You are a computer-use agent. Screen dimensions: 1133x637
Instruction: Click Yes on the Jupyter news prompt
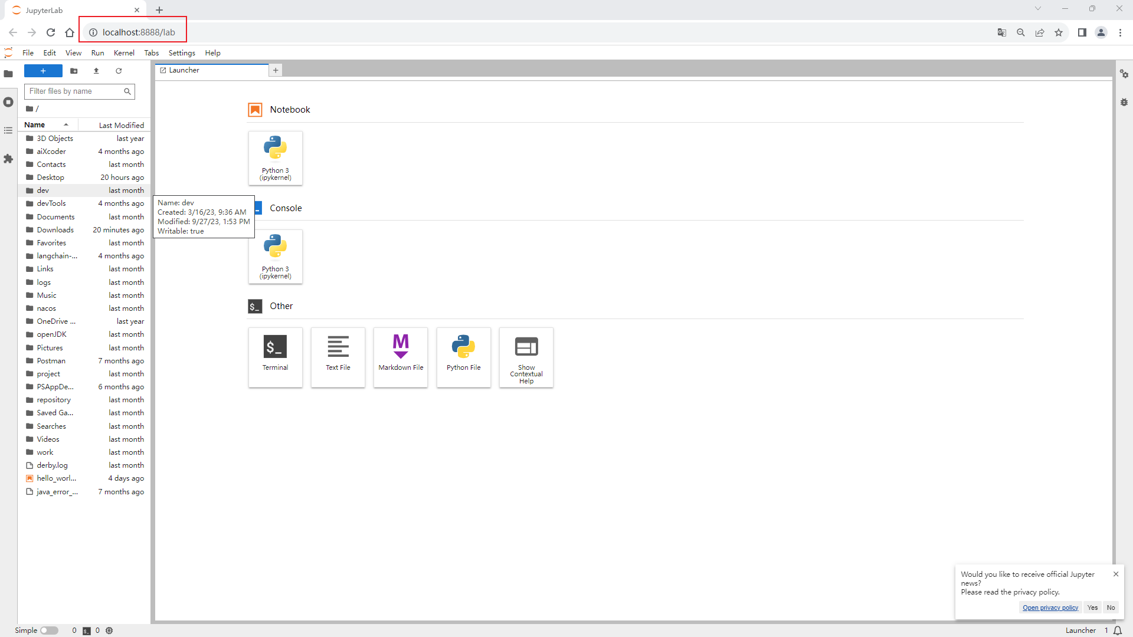[x=1093, y=608]
